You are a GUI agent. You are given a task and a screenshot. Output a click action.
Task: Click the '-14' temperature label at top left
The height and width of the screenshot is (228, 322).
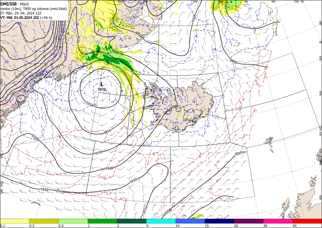click(19, 23)
